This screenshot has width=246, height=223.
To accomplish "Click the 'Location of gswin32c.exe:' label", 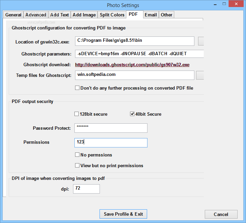I will [42, 42].
